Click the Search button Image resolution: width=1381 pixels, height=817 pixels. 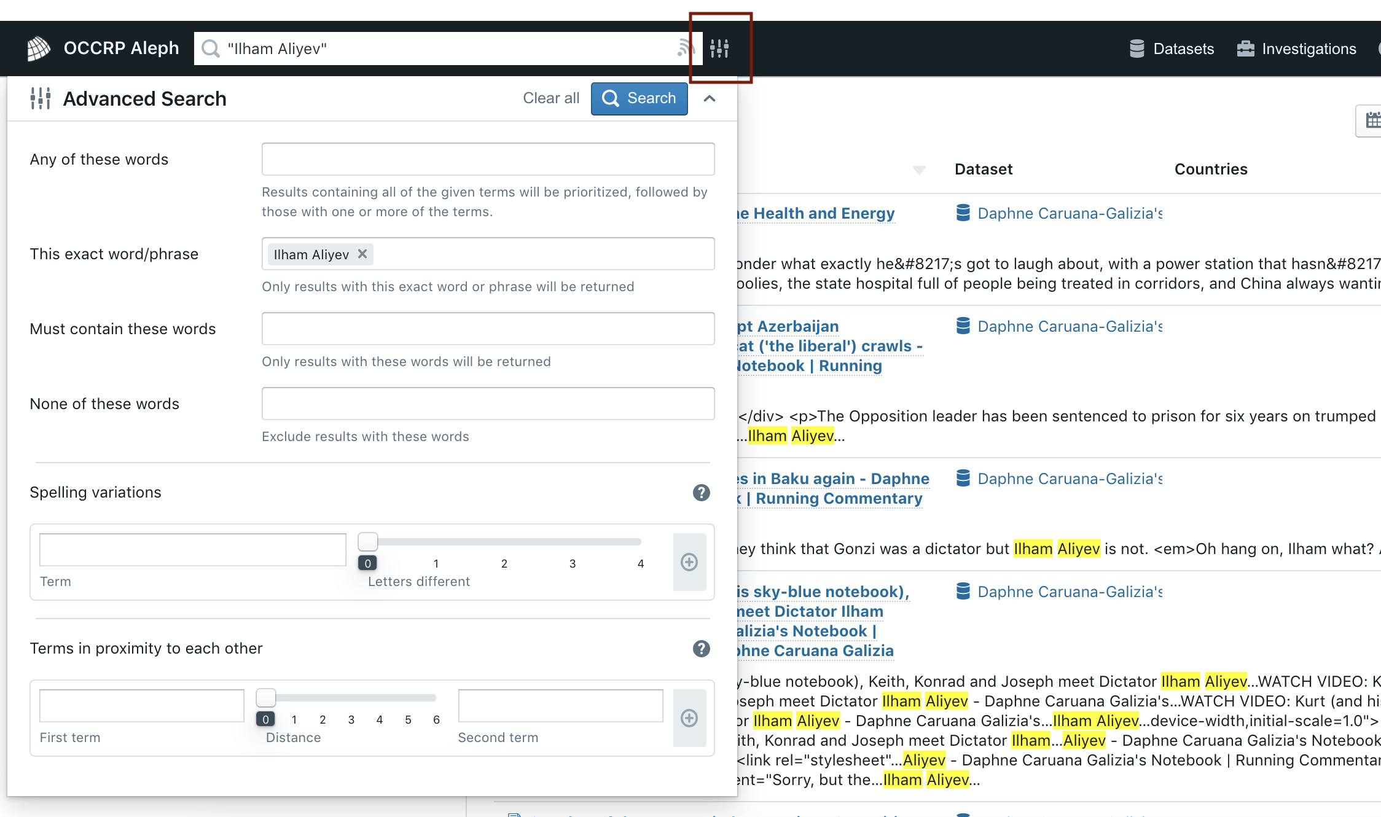tap(639, 98)
